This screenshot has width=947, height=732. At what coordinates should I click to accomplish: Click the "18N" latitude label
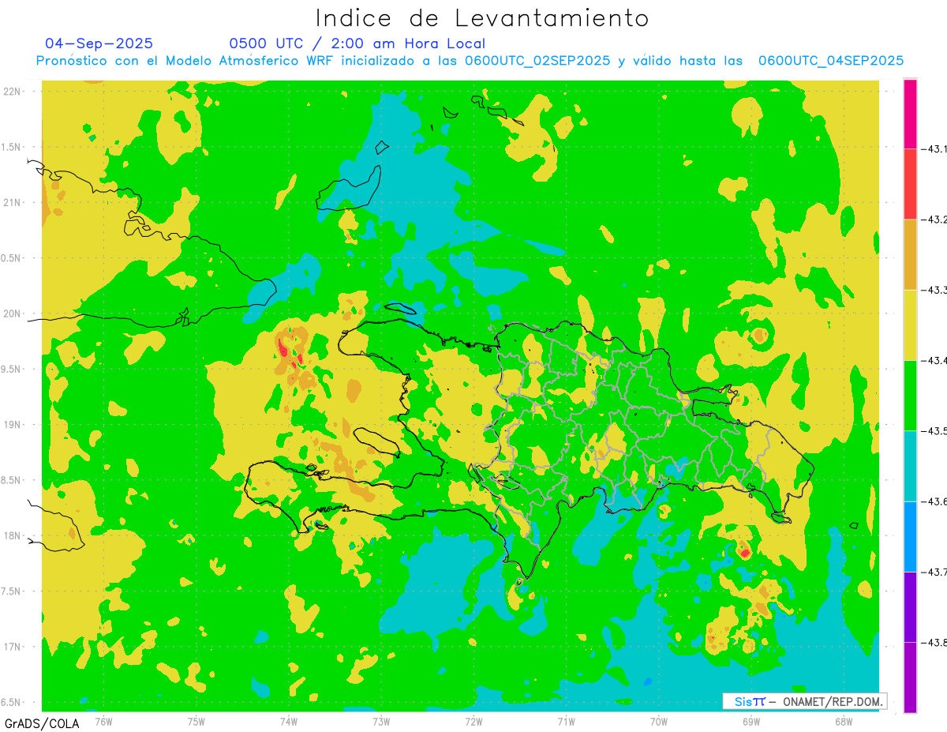pyautogui.click(x=13, y=536)
